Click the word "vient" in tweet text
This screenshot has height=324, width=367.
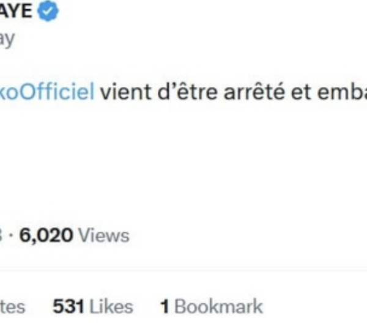click(x=125, y=92)
